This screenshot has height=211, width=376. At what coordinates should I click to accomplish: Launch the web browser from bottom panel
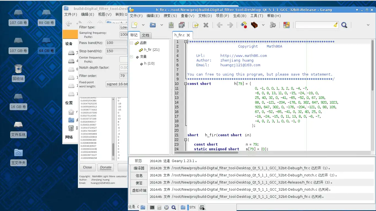pyautogui.click(x=167, y=207)
